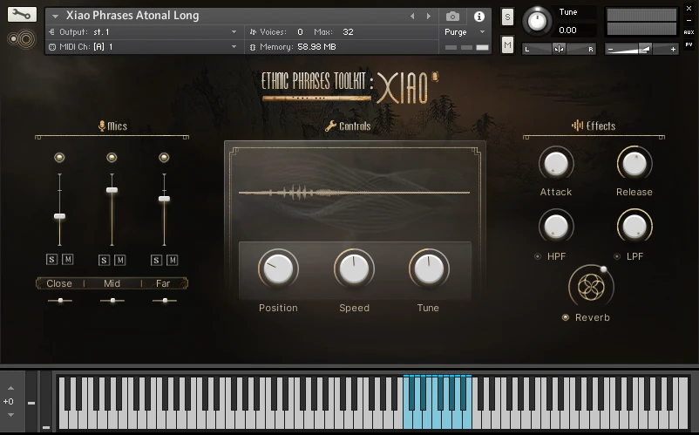Click the Attack knob
The width and height of the screenshot is (699, 435).
point(556,164)
